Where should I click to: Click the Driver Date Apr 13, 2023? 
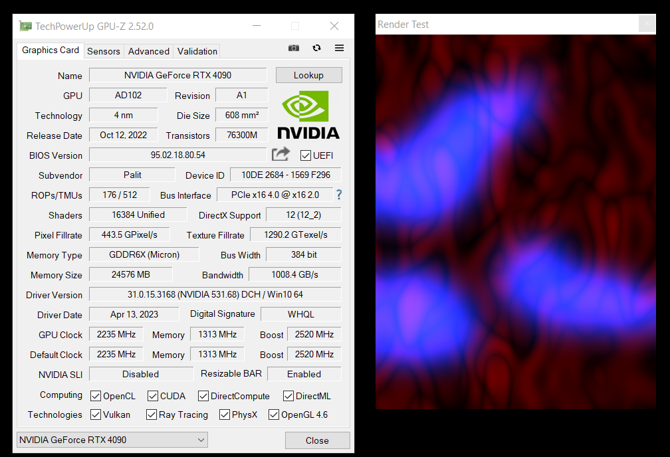point(134,314)
